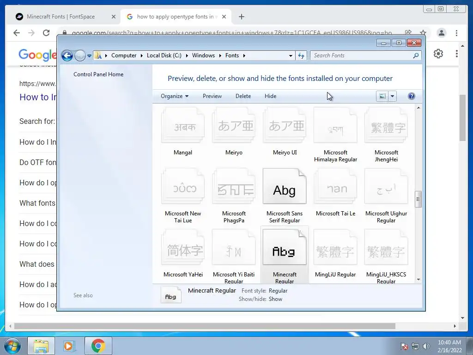The image size is (473, 355).
Task: Click scroll up arrow in Fonts list
Action: [x=418, y=108]
